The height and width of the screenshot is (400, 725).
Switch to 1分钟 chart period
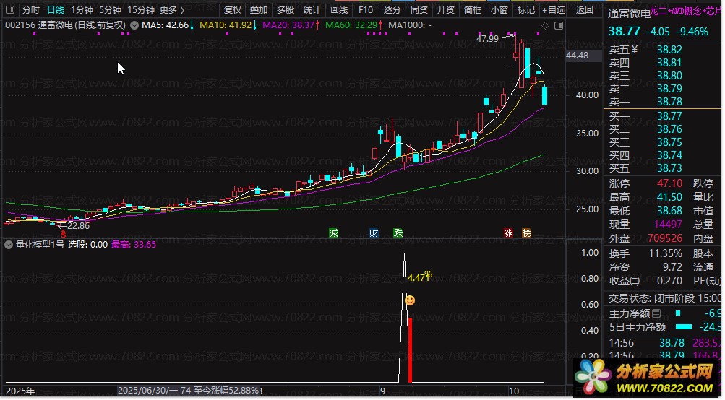pos(82,9)
